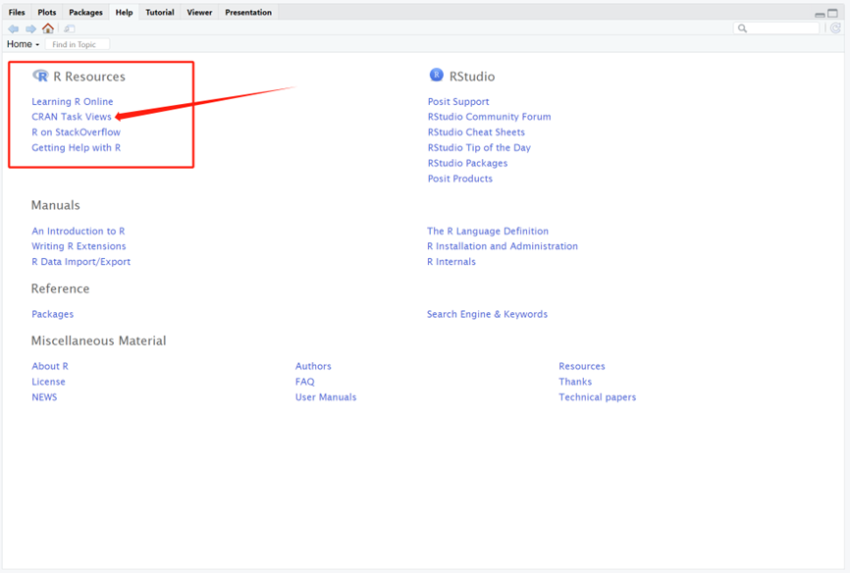Click the R Resources heading text
850x573 pixels.
[89, 77]
